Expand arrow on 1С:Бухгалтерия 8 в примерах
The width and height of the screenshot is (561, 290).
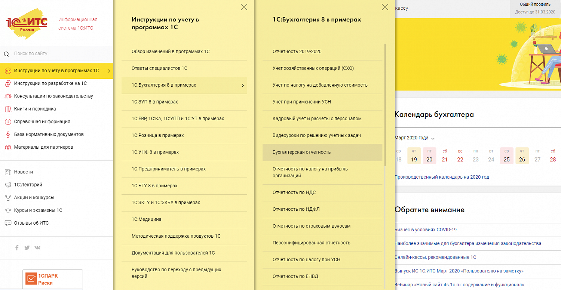[x=242, y=85]
